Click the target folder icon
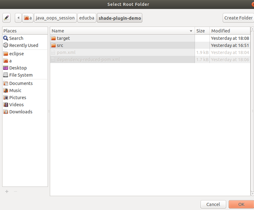This screenshot has width=254, height=210. (53, 38)
